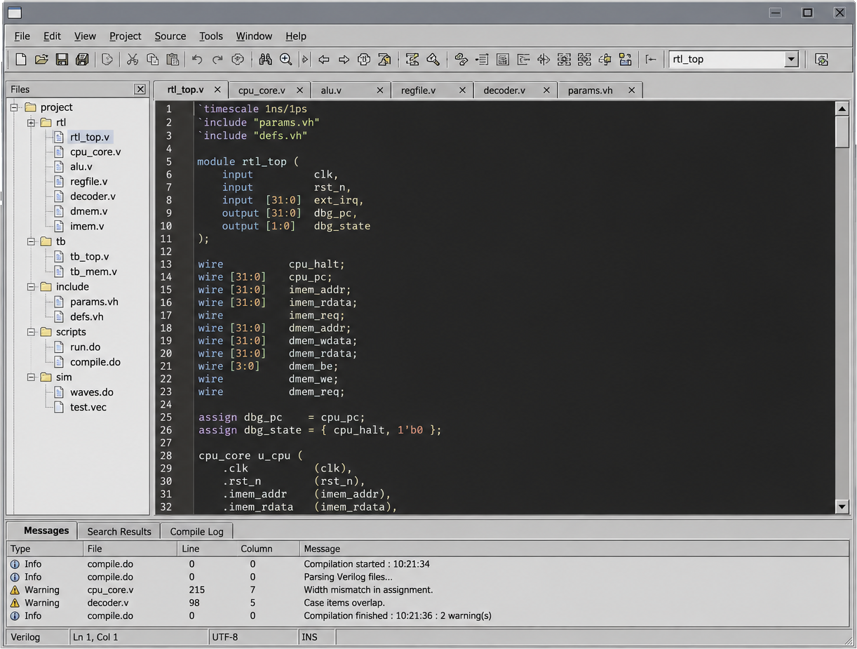
Task: Close the regfile.v editor tab
Action: tap(463, 91)
